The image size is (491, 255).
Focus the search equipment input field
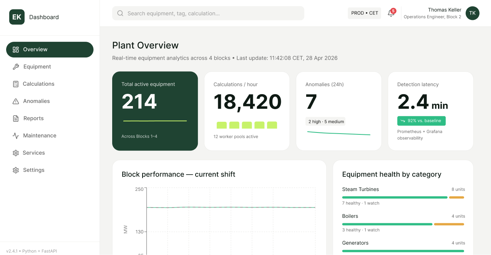tap(208, 13)
